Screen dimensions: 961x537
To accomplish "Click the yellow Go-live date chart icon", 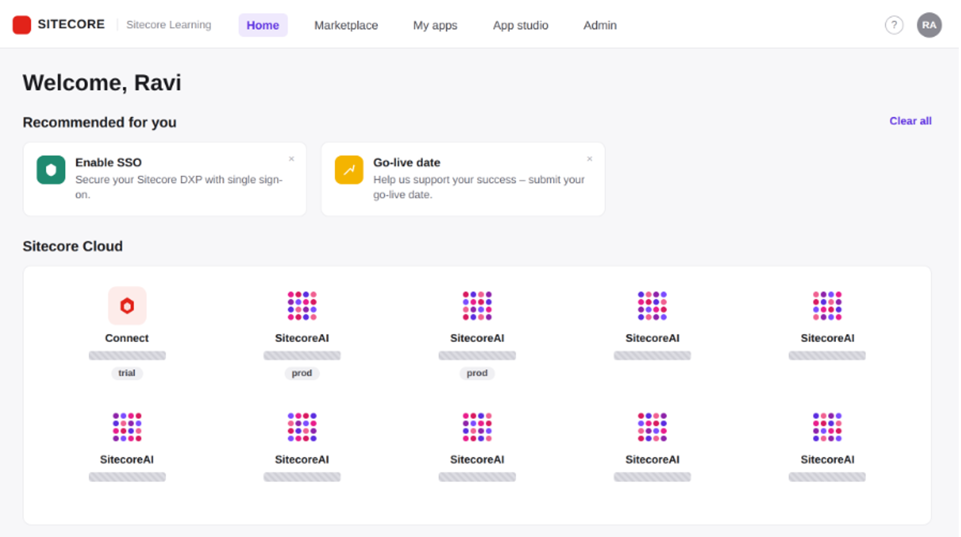I will pos(349,170).
